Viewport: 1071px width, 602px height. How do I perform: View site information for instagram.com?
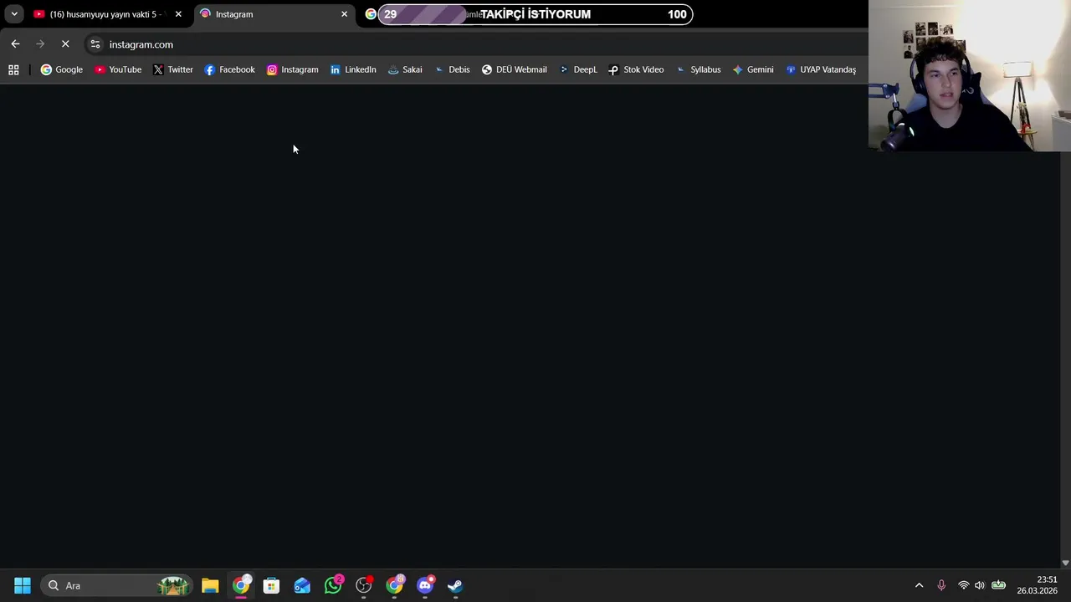95,44
